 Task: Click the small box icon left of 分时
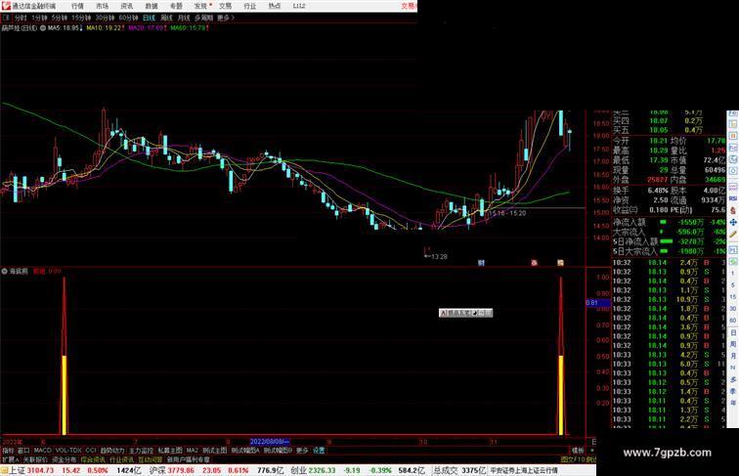pos(6,18)
